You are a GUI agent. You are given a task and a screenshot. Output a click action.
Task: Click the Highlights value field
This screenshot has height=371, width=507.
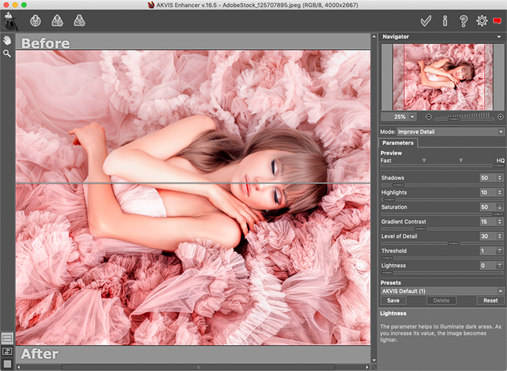pos(487,192)
